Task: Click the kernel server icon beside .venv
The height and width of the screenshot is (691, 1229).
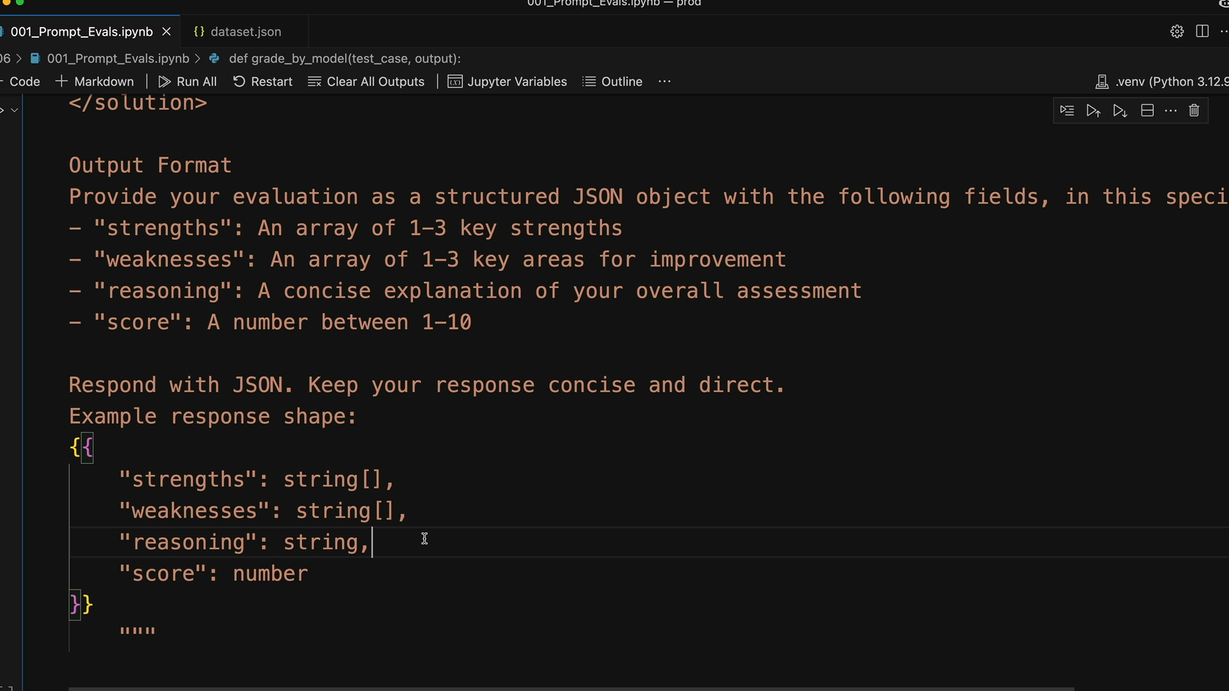Action: point(1102,82)
